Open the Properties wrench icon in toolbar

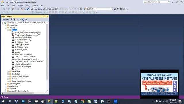pos(118,9)
